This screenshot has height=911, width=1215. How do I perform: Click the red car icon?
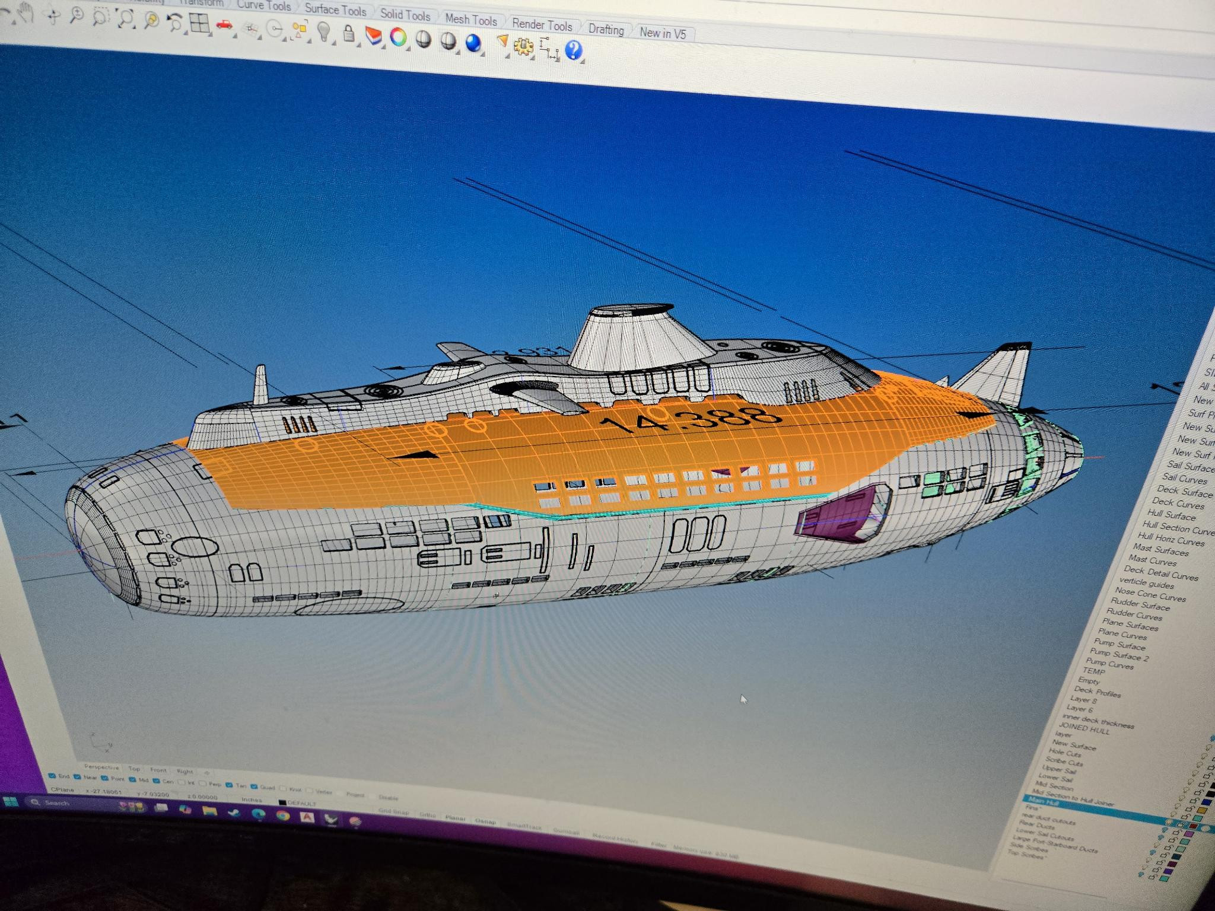[x=224, y=26]
